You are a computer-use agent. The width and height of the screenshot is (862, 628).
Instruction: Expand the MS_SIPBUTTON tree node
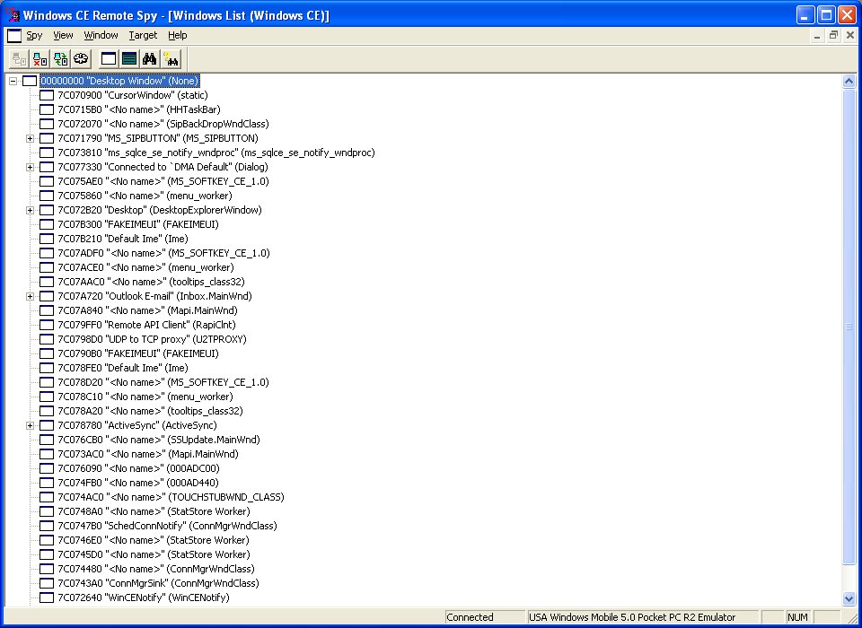pyautogui.click(x=30, y=138)
